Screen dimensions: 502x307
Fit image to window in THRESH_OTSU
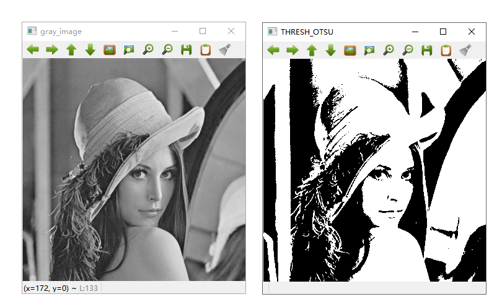pyautogui.click(x=369, y=50)
